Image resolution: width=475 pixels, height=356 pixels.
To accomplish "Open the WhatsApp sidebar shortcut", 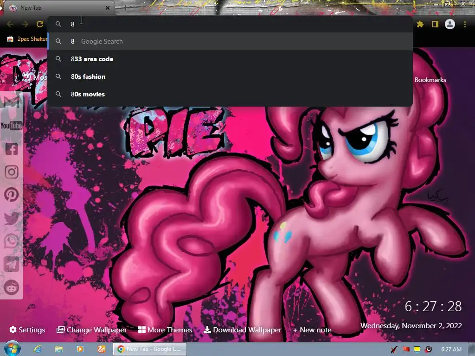I will coord(12,241).
